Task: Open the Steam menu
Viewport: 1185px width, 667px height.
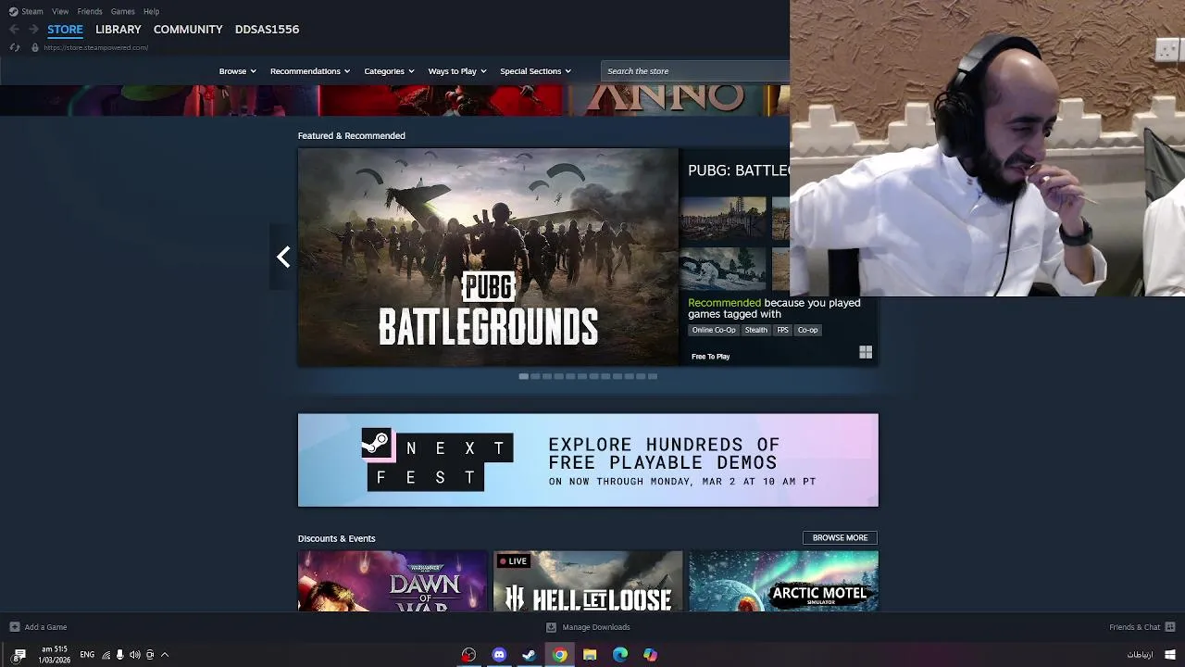Action: [x=32, y=11]
